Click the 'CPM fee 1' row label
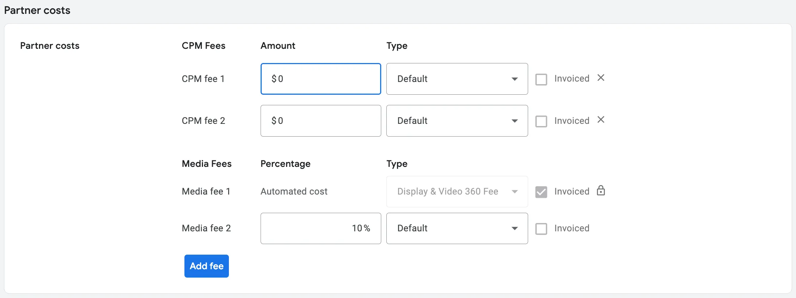 coord(203,79)
